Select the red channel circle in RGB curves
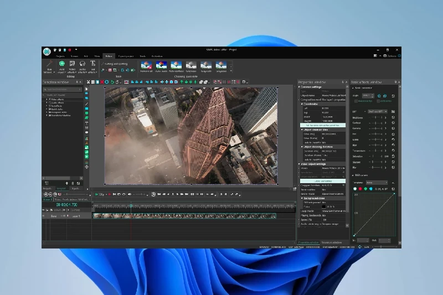443x295 pixels. tap(360, 189)
